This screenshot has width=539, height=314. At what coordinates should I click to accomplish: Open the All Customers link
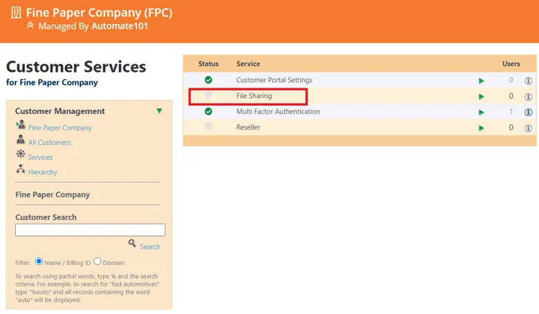49,143
